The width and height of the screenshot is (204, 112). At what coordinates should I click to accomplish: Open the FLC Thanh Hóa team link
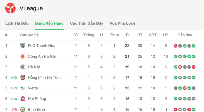[x=42, y=46]
